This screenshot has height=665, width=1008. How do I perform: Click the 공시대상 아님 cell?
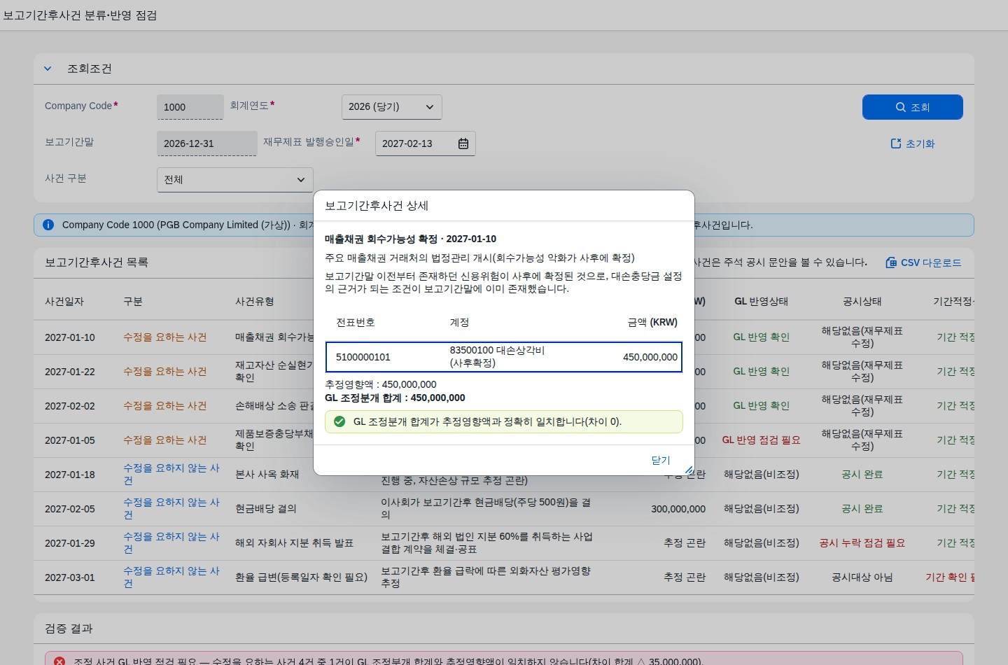pyautogui.click(x=862, y=577)
